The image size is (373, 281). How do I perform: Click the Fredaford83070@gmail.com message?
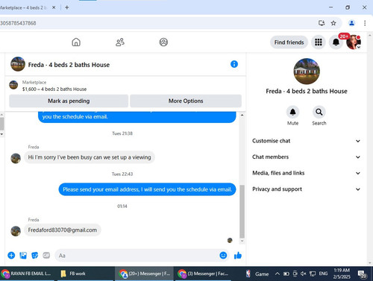pyautogui.click(x=63, y=230)
